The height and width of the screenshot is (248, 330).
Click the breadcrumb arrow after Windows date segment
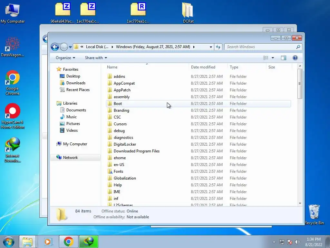click(x=194, y=47)
